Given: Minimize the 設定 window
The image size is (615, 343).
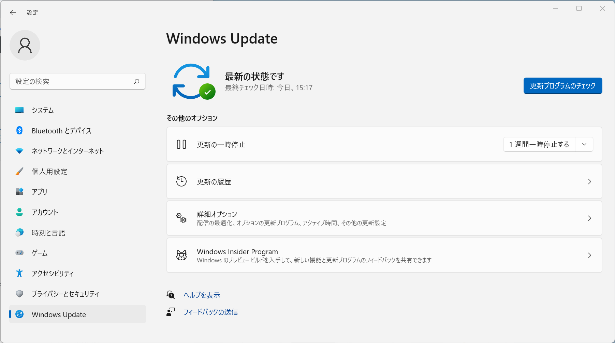Looking at the screenshot, I should pyautogui.click(x=555, y=9).
